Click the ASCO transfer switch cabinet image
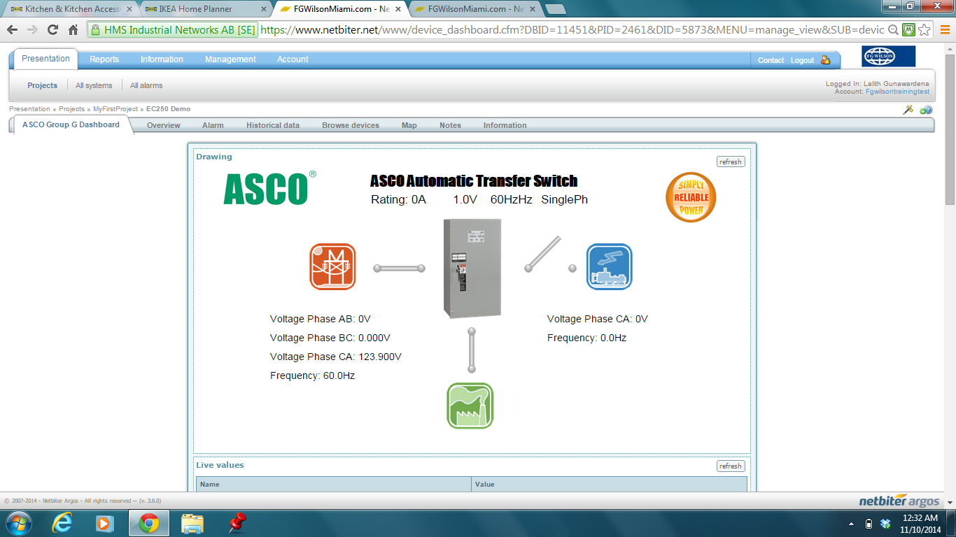The width and height of the screenshot is (956, 537). tap(472, 268)
